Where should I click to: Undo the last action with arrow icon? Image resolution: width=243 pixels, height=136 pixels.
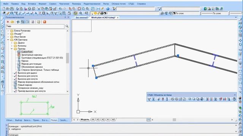pos(60,9)
